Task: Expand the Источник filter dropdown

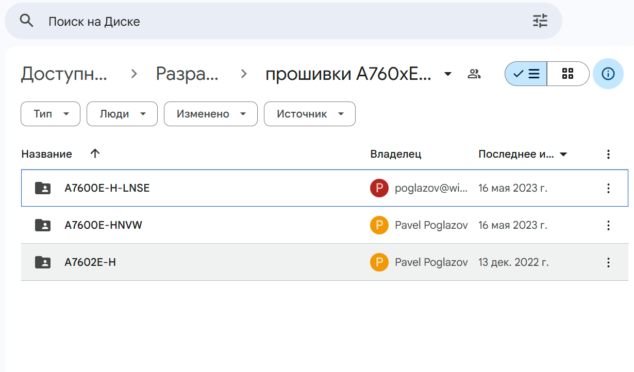Action: point(309,114)
